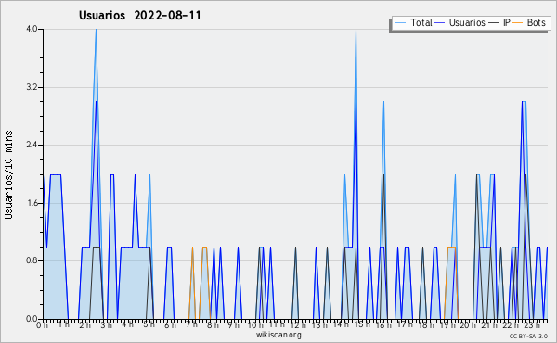Click the light blue Total legend line swatch
The image size is (557, 343).
coord(400,23)
